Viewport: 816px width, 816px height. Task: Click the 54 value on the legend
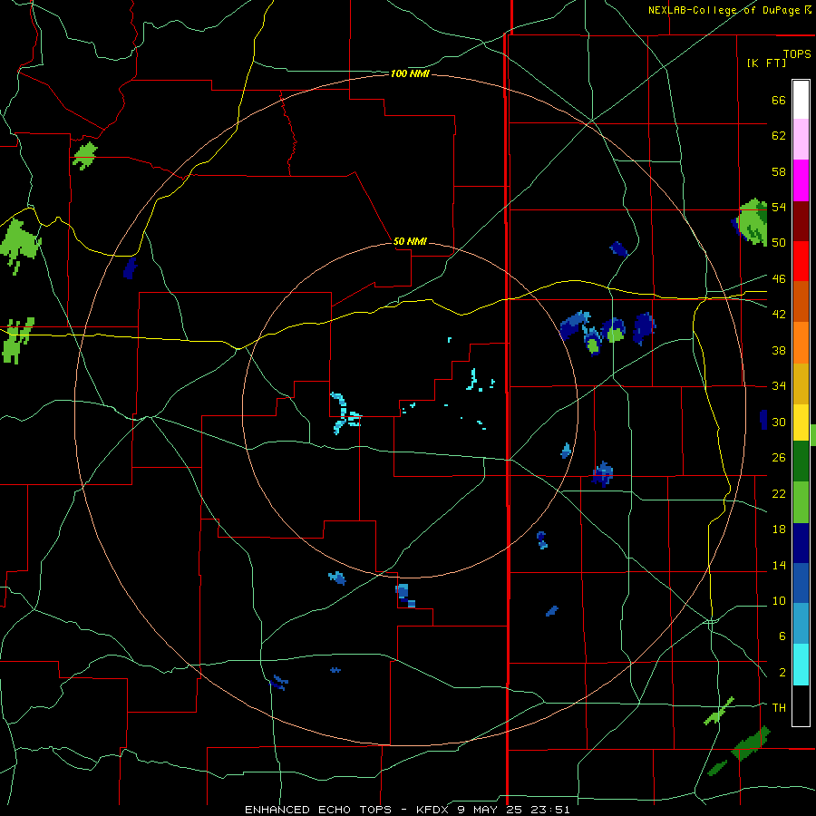click(x=779, y=207)
